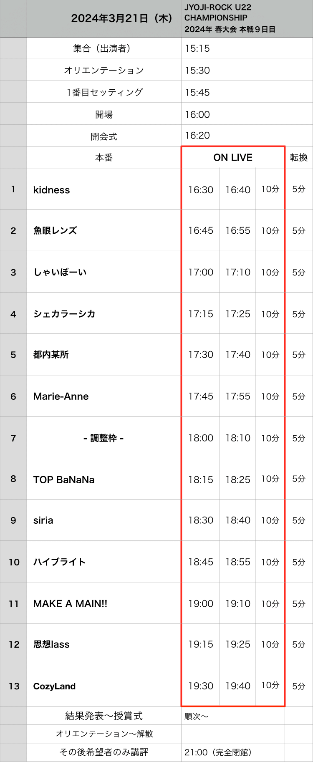Select the band name 都内某所
The image size is (313, 762).
click(x=51, y=355)
